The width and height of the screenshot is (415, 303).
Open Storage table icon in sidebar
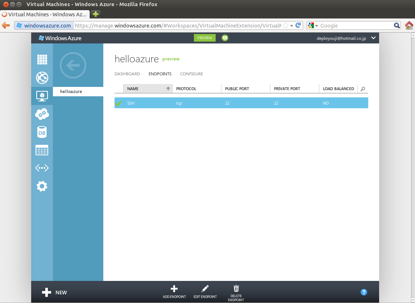click(x=42, y=150)
